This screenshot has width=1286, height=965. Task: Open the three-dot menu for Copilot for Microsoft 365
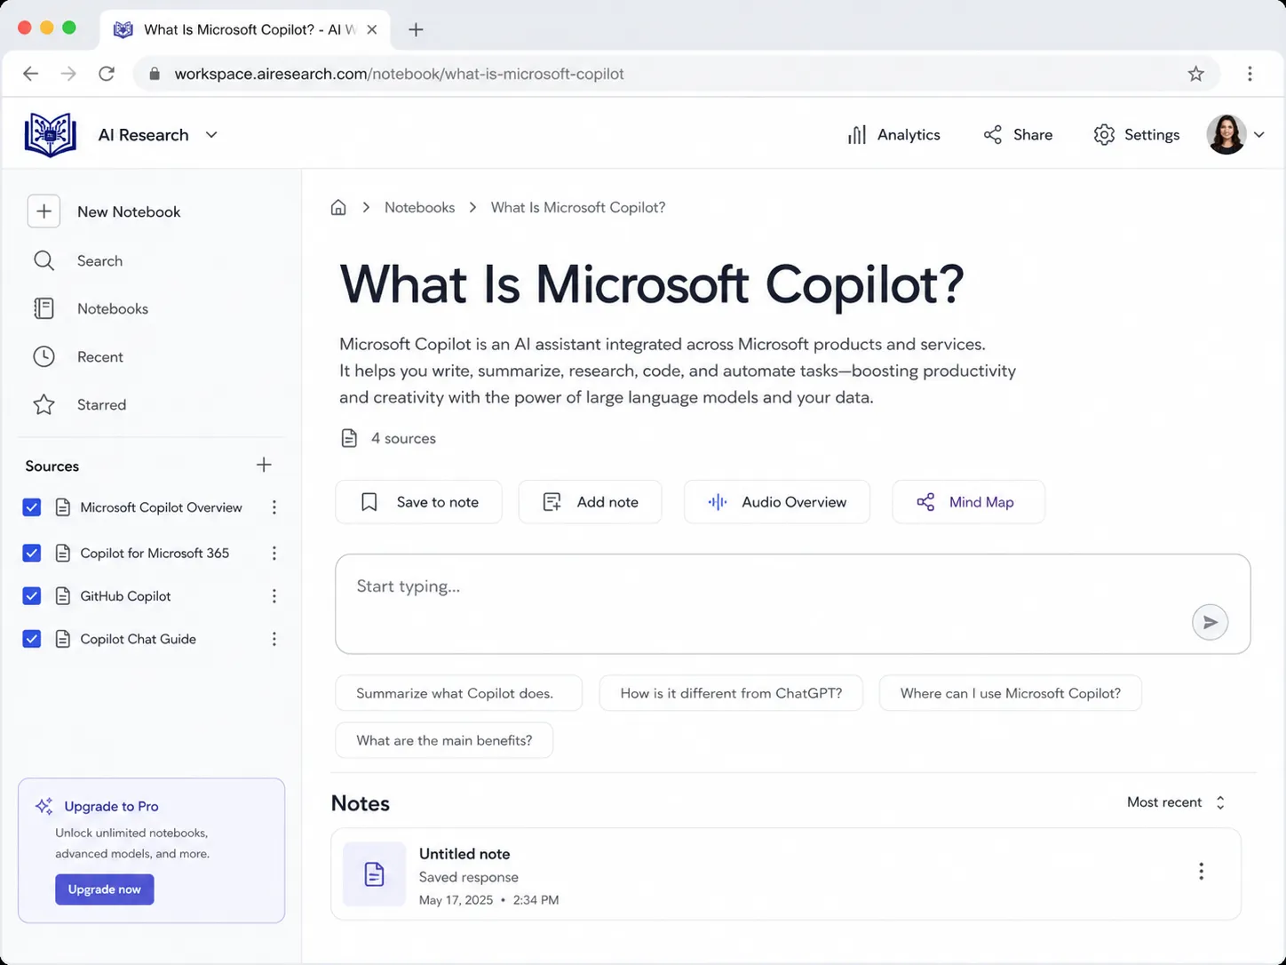pos(274,553)
